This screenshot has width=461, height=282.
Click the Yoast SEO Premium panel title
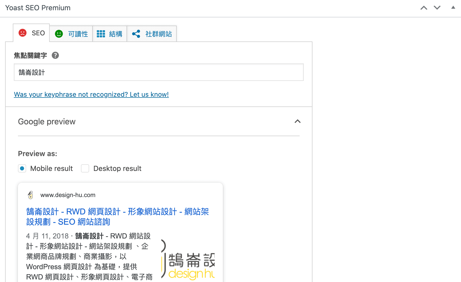[x=38, y=8]
